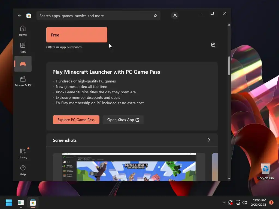
Task: Maximize the Microsoft Store window
Action: pyautogui.click(x=212, y=13)
